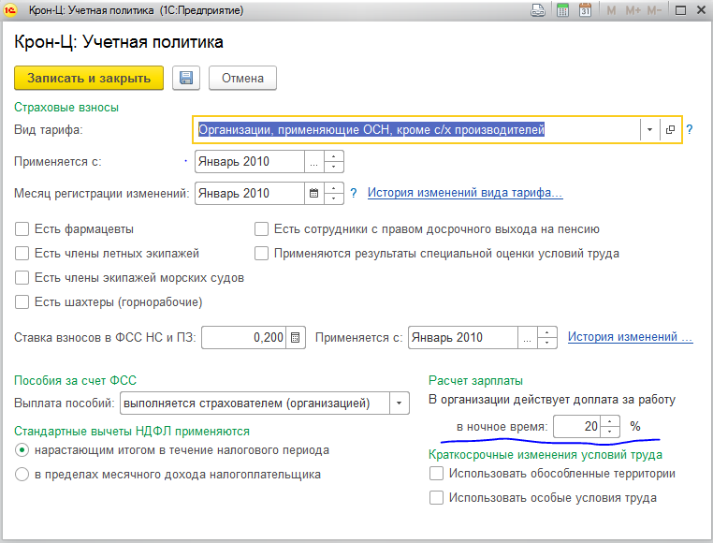Open tariff type in separate window icon

670,130
